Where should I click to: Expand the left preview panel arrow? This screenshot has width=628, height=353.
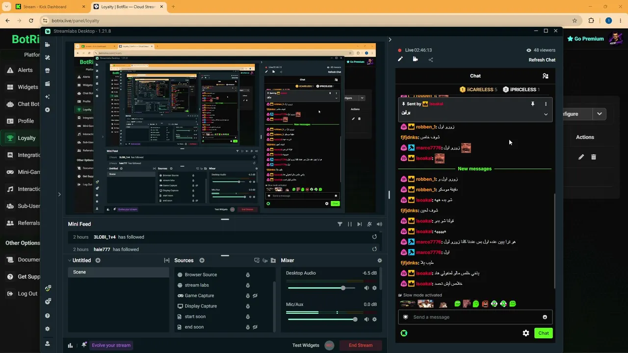click(59, 195)
